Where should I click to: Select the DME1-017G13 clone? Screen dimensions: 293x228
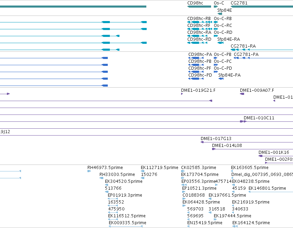pos(247,142)
